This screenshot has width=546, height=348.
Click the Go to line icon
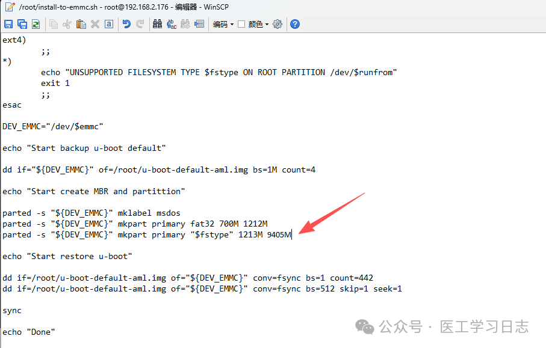coord(199,25)
